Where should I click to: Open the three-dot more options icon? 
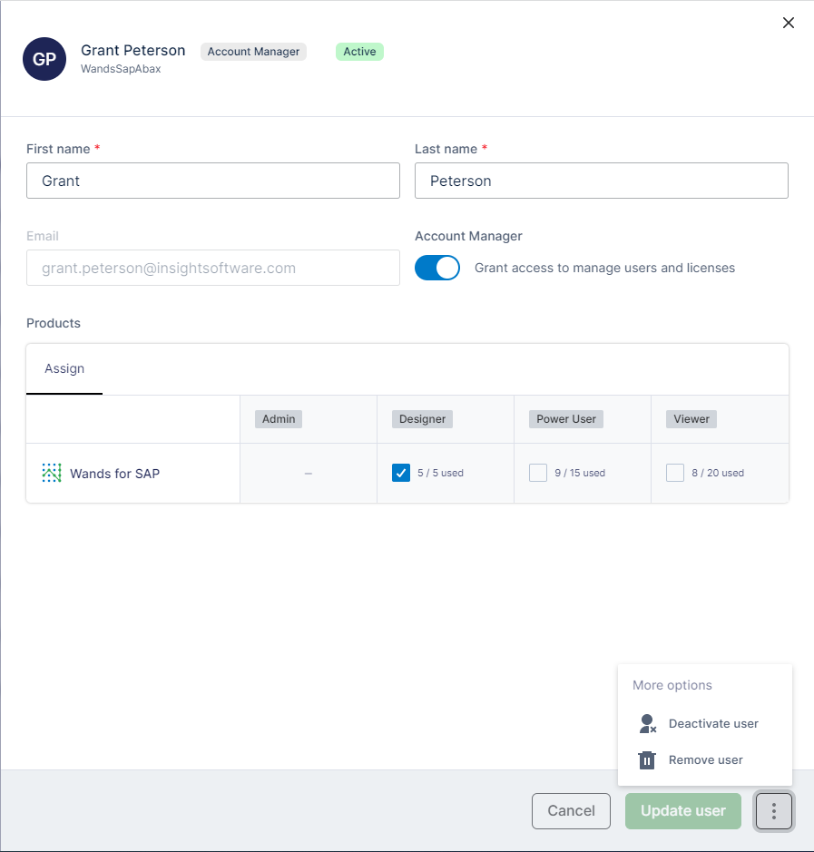(773, 810)
